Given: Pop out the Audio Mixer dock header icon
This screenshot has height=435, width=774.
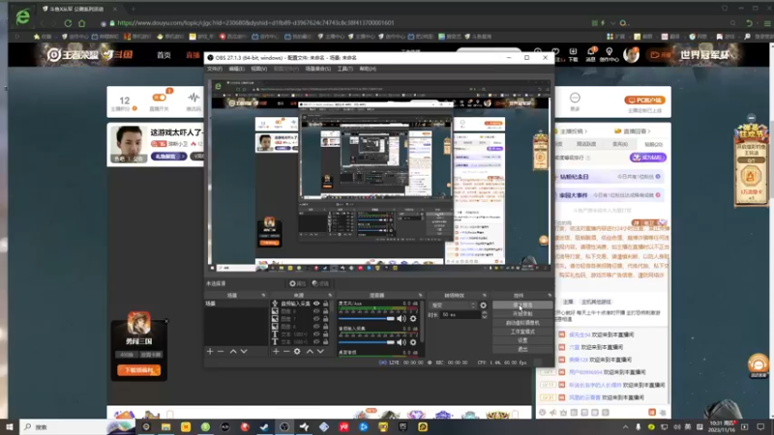Looking at the screenshot, I should 421,296.
